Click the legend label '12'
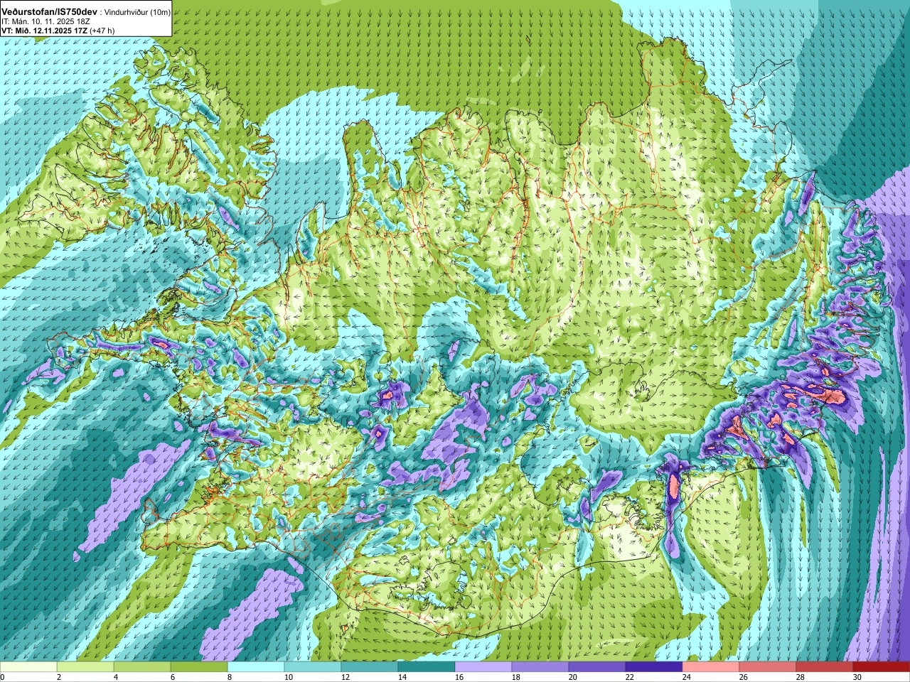Viewport: 910px width, 682px height. click(345, 677)
